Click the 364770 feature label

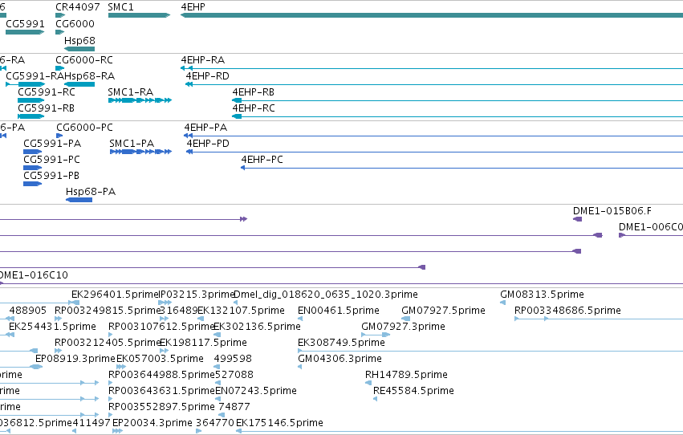pyautogui.click(x=215, y=423)
